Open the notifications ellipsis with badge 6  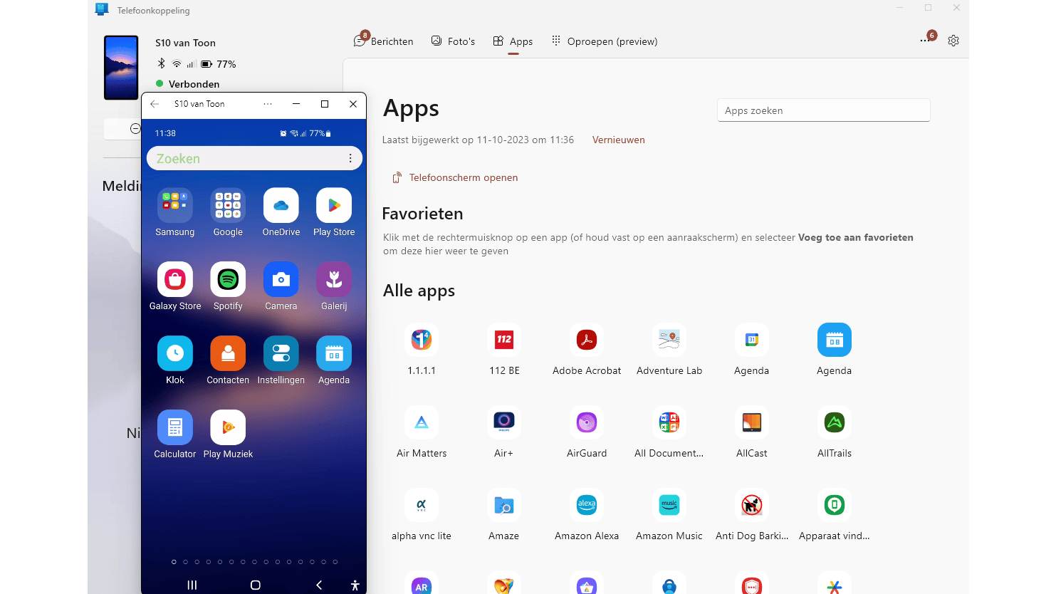[926, 39]
